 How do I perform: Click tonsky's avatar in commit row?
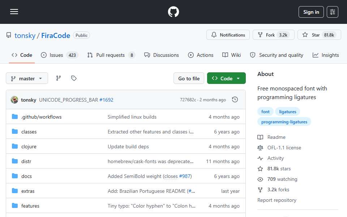pos(14,100)
